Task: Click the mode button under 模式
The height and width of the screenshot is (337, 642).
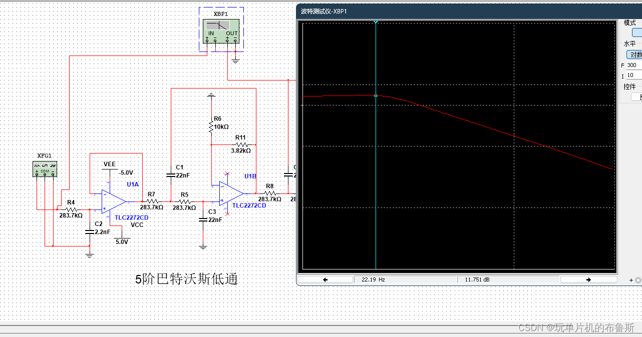Action: point(637,32)
